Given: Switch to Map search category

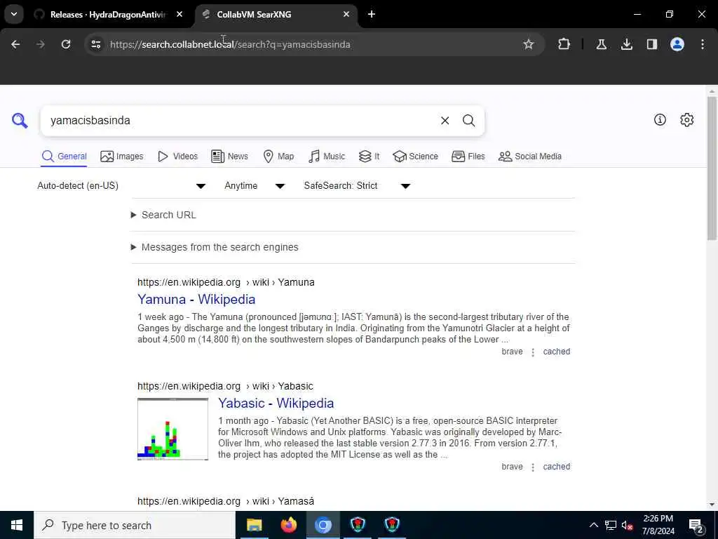Looking at the screenshot, I should pos(278,157).
